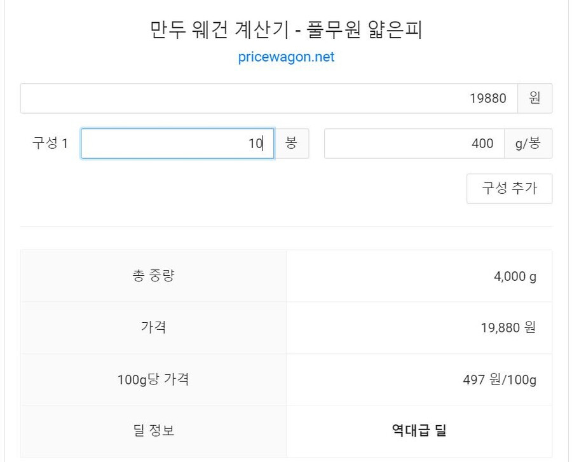Select the 497 원/100g value cell
The image size is (572, 462).
(419, 379)
